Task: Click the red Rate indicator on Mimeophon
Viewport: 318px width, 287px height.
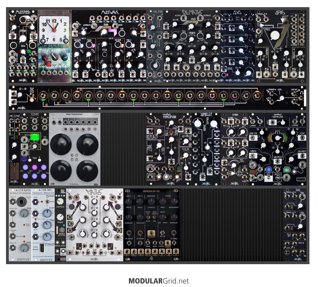Action: pyautogui.click(x=171, y=132)
